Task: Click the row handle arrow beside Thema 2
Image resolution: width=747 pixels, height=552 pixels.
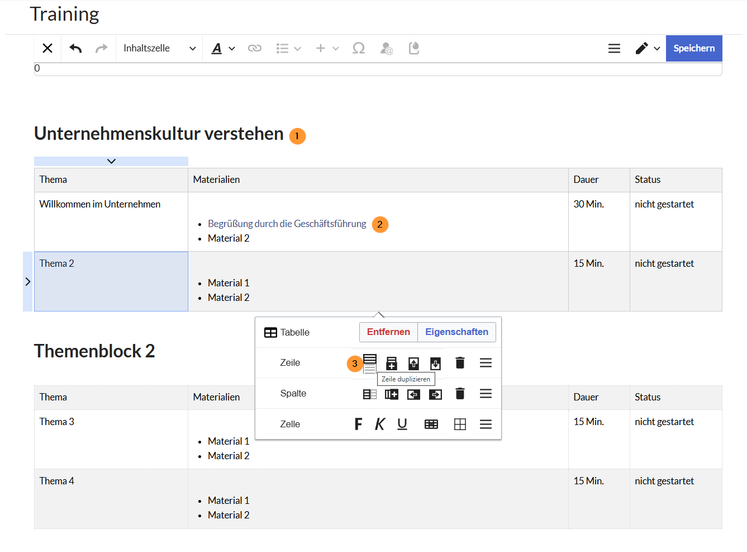Action: tap(28, 281)
